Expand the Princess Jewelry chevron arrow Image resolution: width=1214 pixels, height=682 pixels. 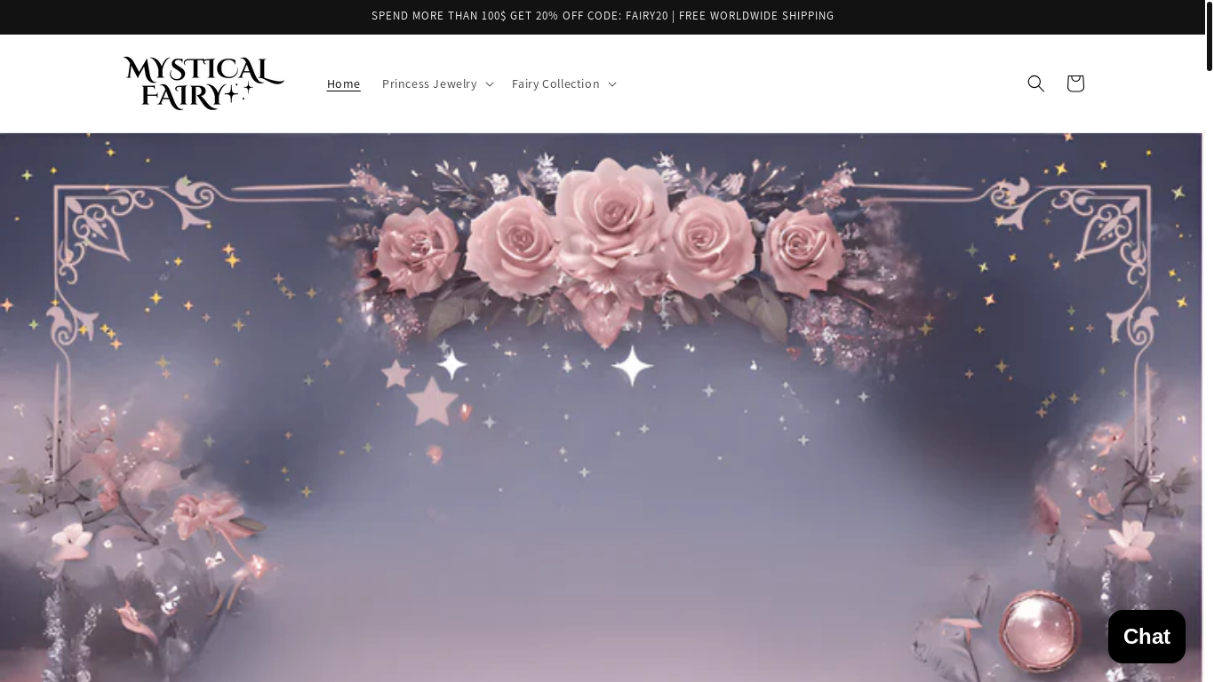490,83
